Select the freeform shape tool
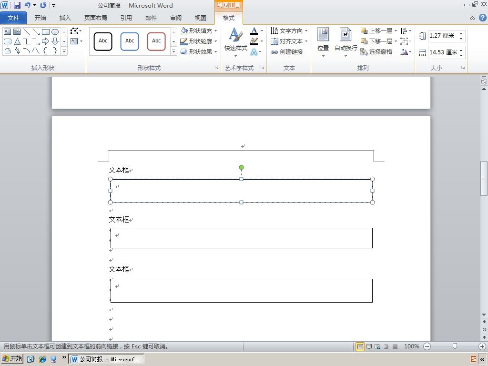This screenshot has height=366, width=488. (8, 51)
